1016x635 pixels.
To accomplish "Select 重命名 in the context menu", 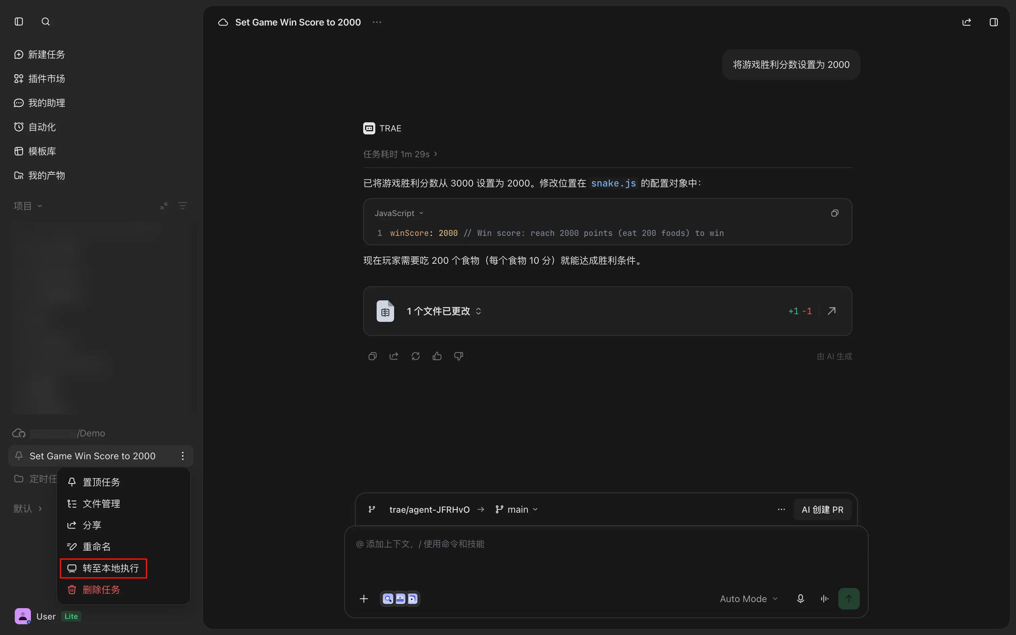I will pyautogui.click(x=123, y=546).
